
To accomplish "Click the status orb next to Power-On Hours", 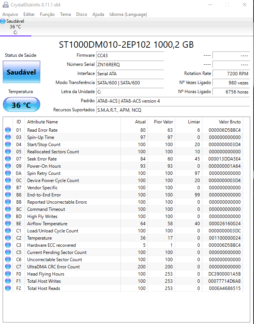I will [x=8, y=166].
